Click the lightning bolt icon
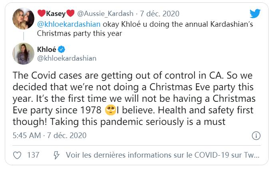Screen dimensions: 275x170 pyautogui.click(x=56, y=154)
